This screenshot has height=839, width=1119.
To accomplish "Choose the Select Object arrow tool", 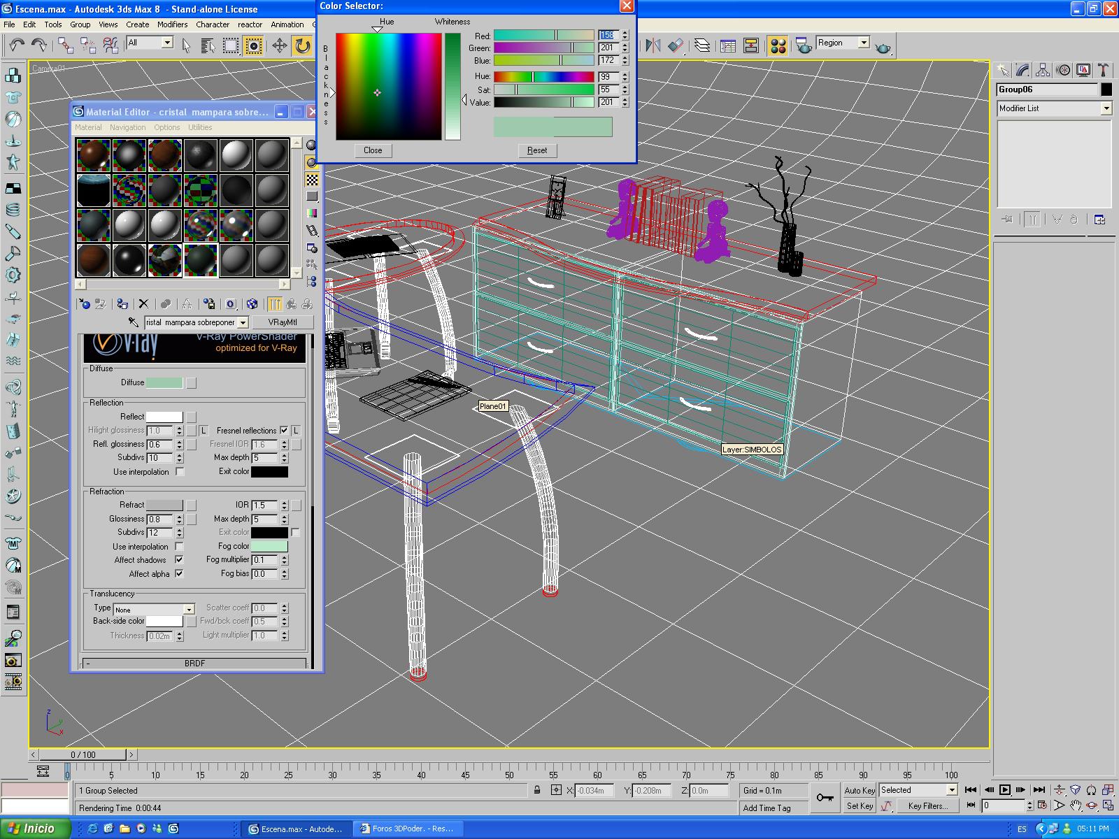I will [x=186, y=45].
